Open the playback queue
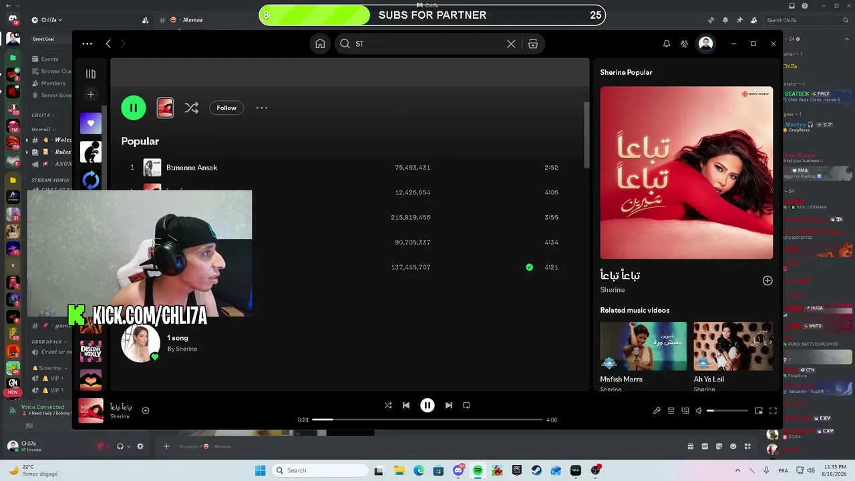The height and width of the screenshot is (481, 855). [671, 411]
